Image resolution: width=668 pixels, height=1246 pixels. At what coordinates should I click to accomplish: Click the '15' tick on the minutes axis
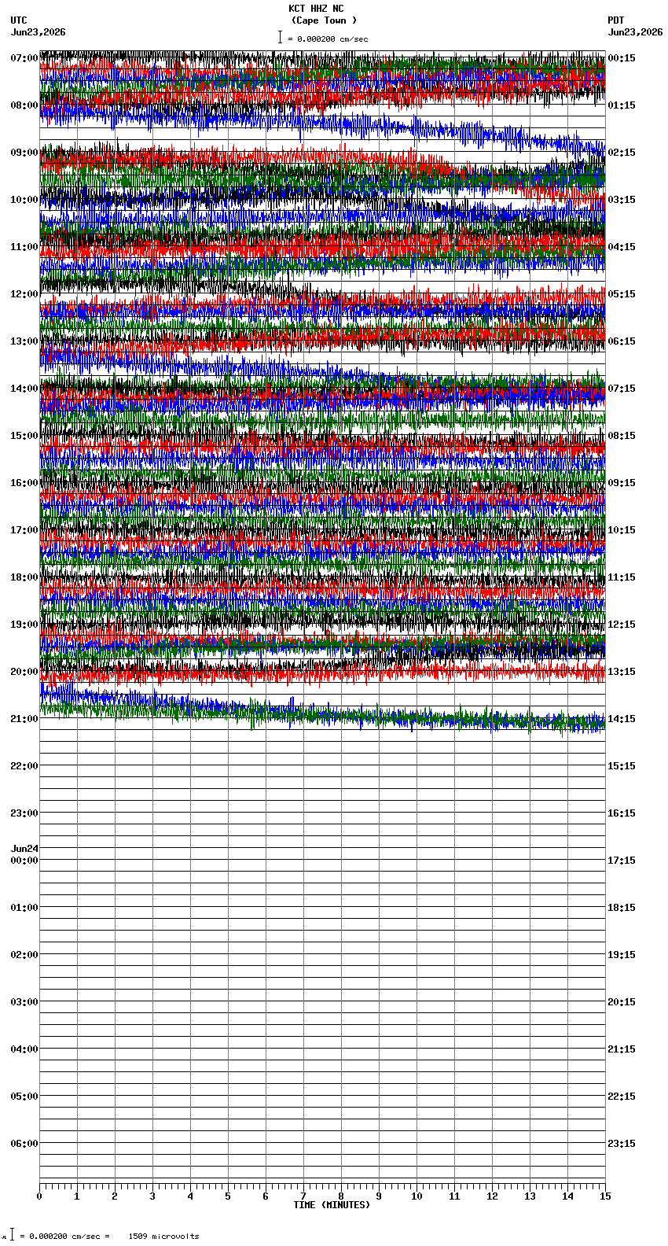(x=604, y=1196)
